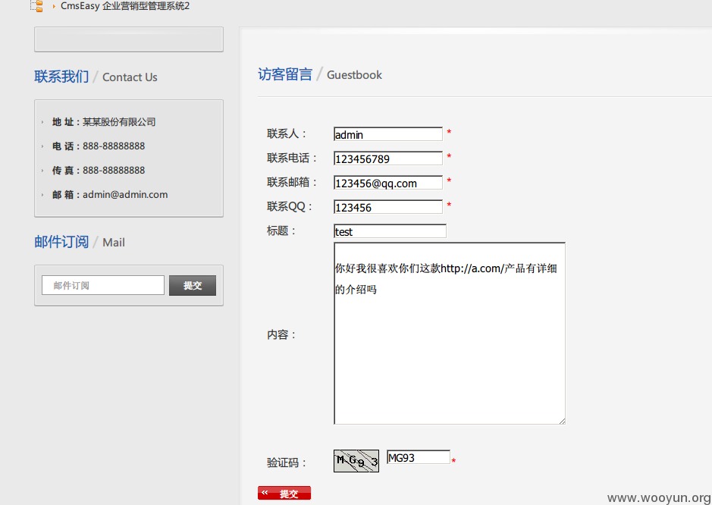Image resolution: width=712 pixels, height=505 pixels.
Task: Click the 标题 form label
Action: coord(281,231)
